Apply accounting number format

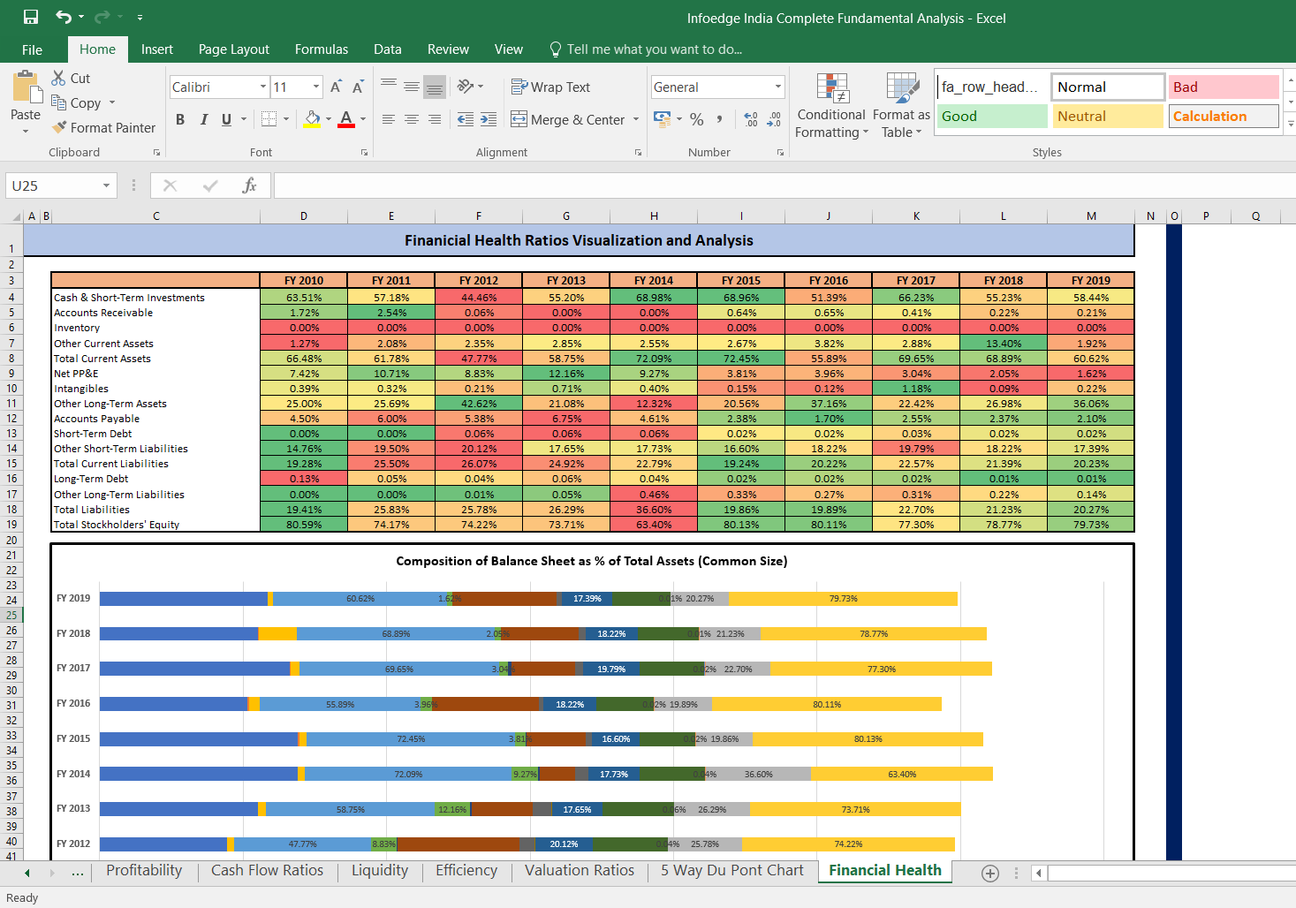click(662, 118)
